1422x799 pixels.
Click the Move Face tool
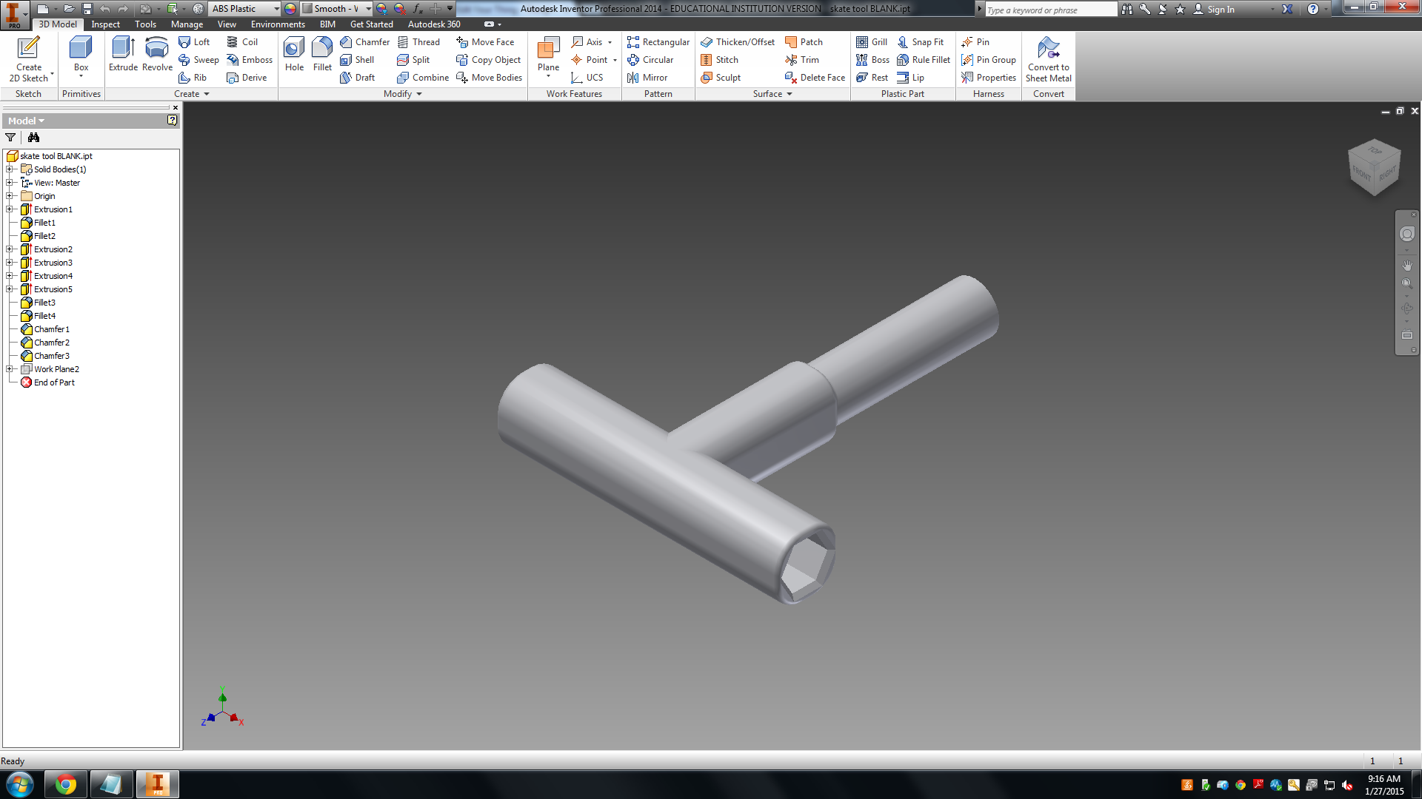[x=485, y=42]
